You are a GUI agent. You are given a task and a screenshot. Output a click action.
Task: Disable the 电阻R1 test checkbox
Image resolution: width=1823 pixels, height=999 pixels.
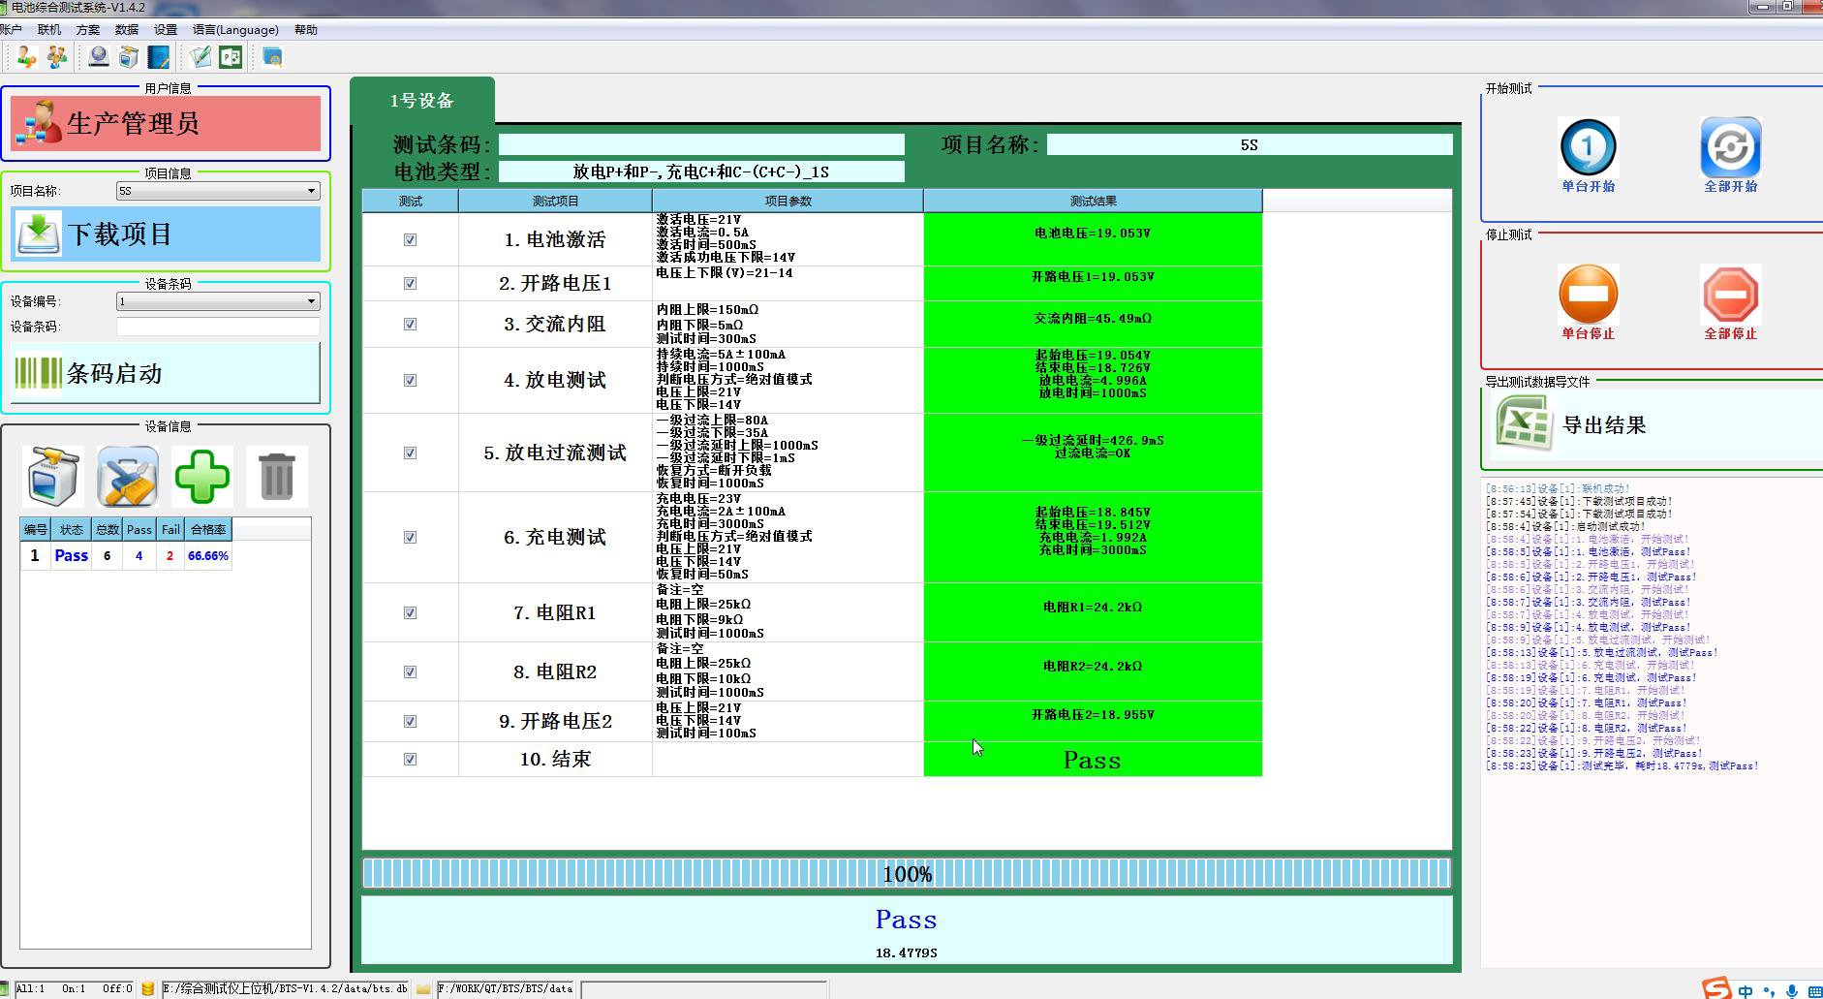[x=410, y=612]
